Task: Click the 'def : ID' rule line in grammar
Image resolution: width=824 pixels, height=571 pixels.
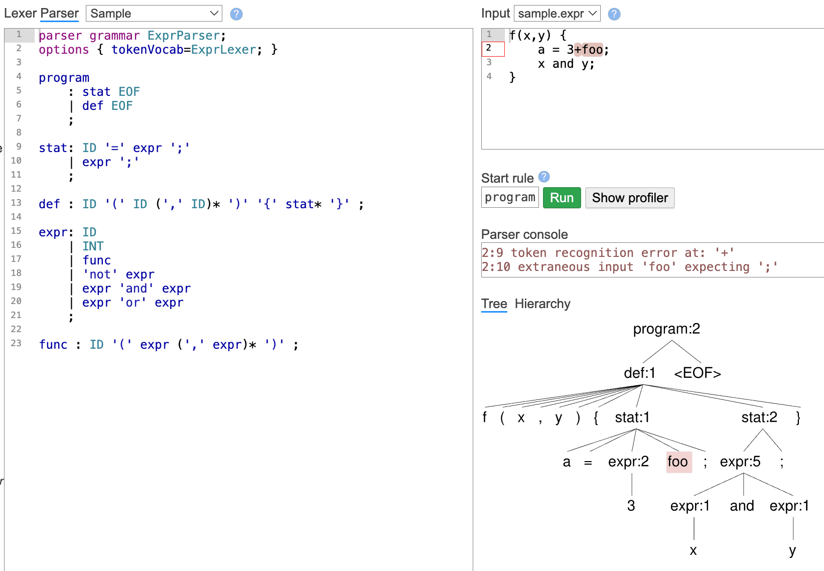Action: click(201, 204)
